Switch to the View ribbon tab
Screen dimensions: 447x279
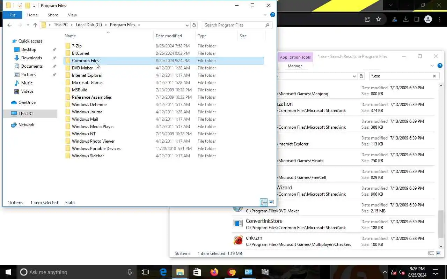click(72, 15)
